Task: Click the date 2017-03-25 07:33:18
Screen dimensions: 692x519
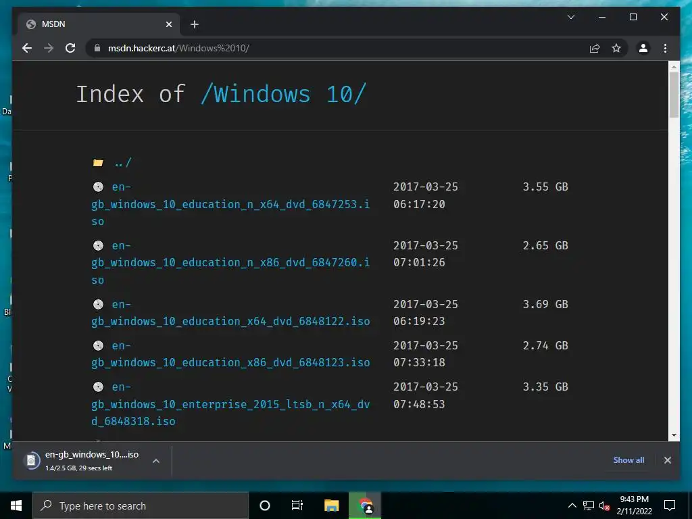Action: pyautogui.click(x=426, y=353)
